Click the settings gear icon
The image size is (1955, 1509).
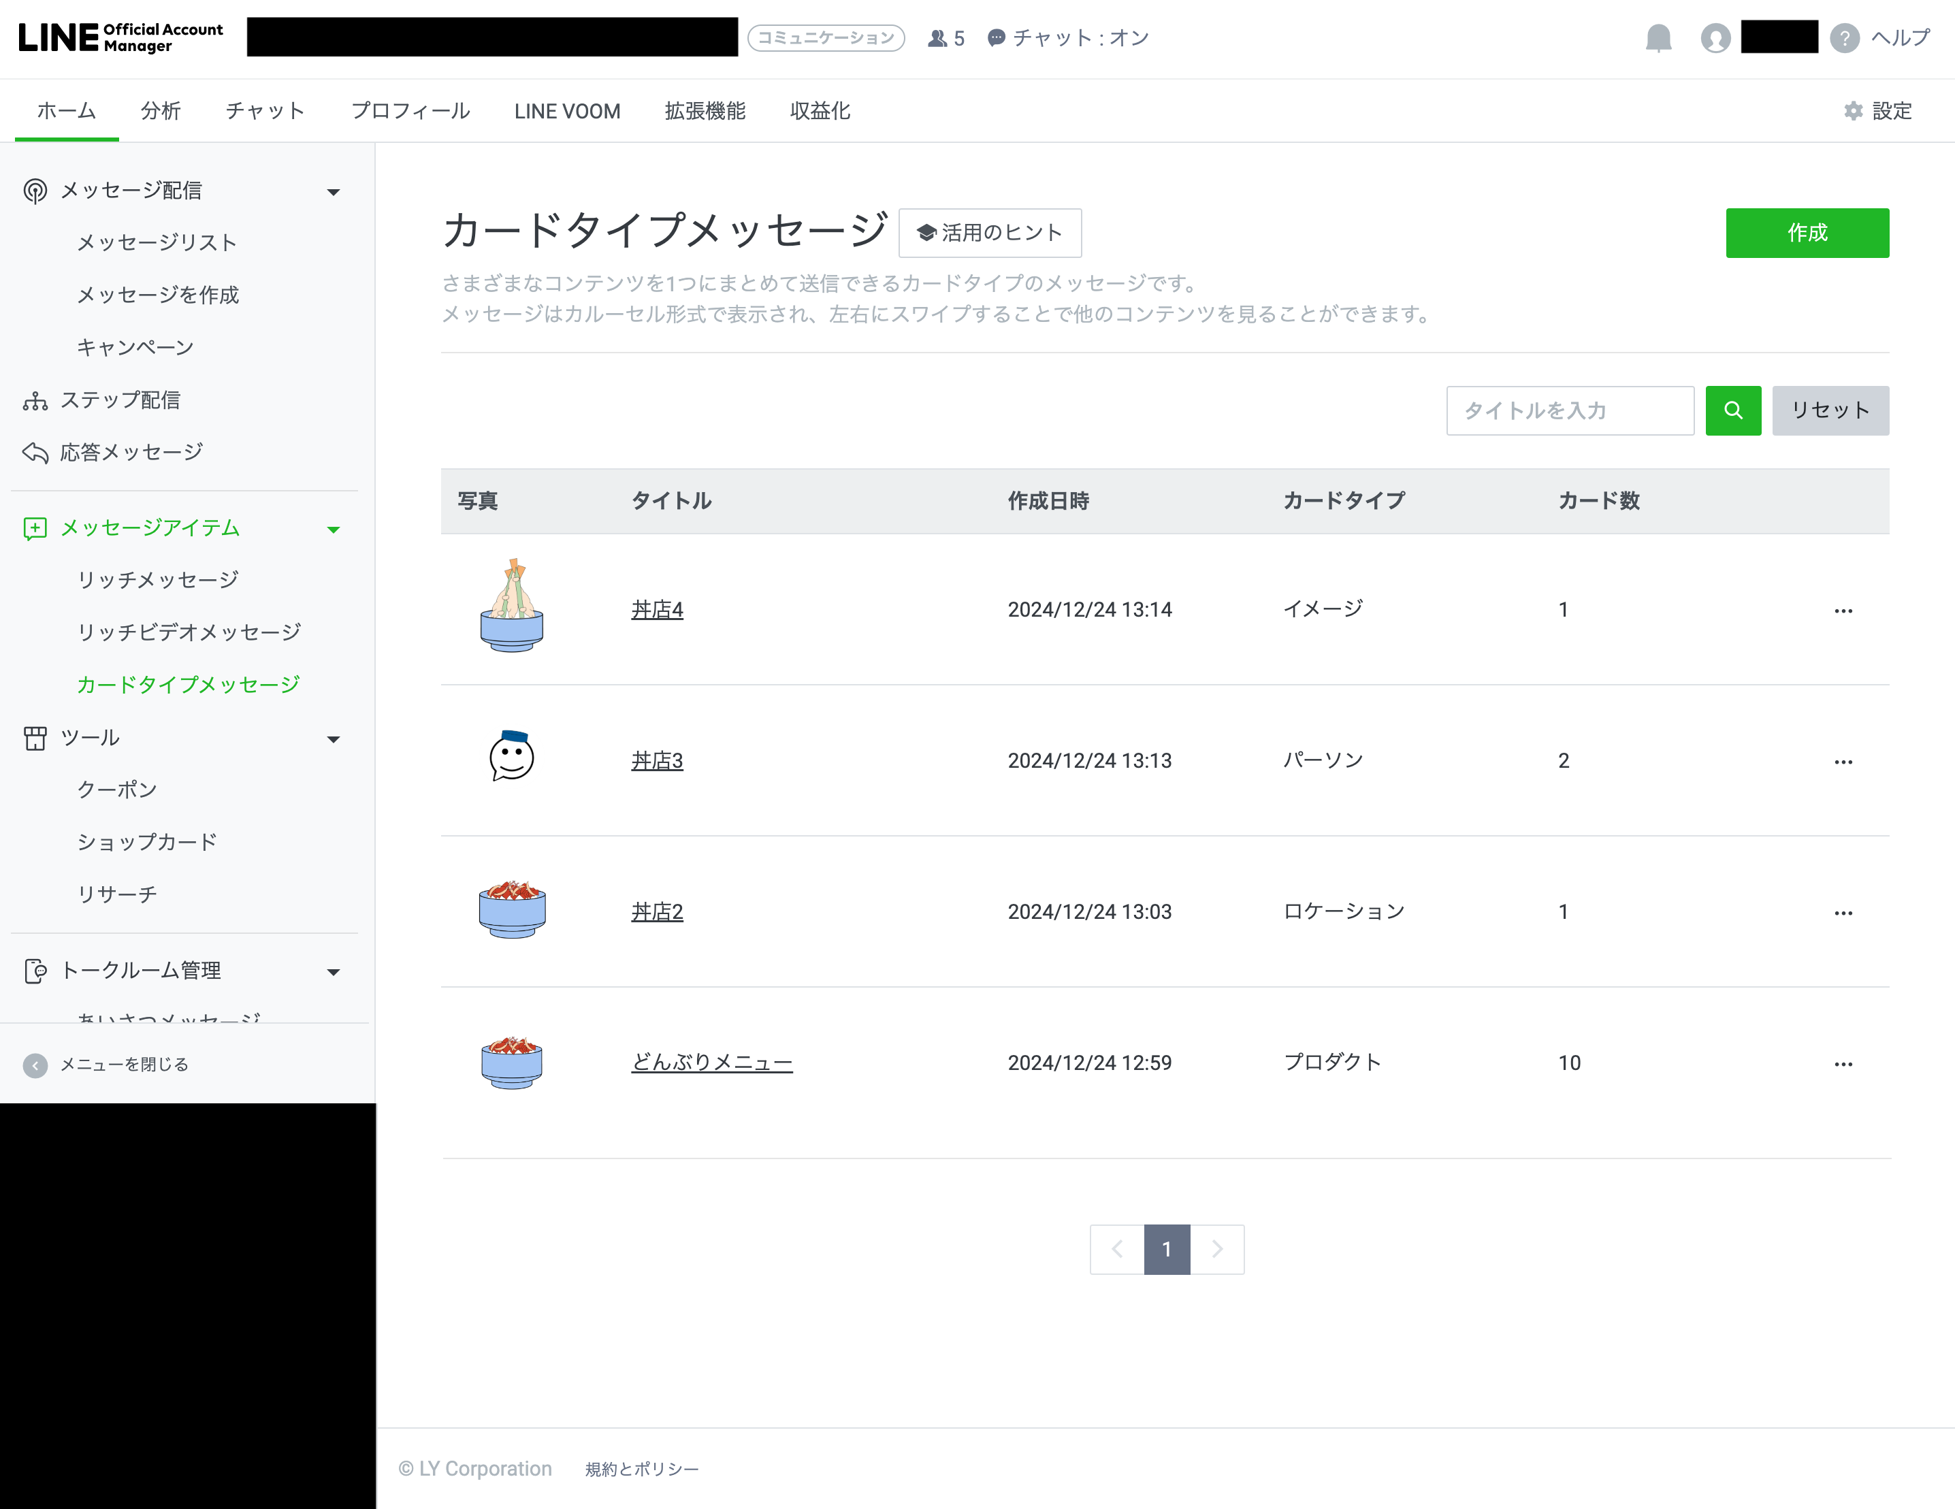click(1853, 111)
